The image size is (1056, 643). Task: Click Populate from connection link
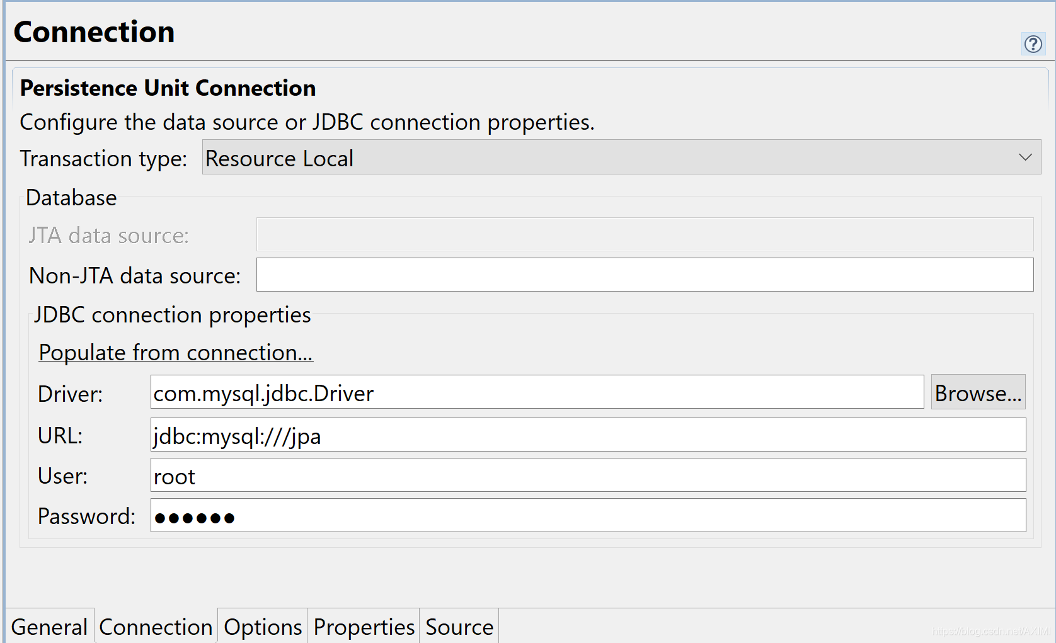pyautogui.click(x=176, y=353)
